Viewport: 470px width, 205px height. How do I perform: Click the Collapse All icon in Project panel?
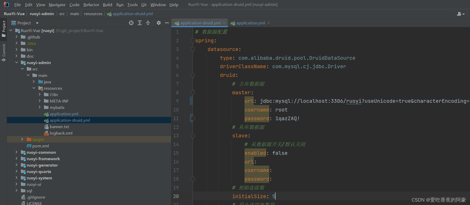[x=148, y=23]
